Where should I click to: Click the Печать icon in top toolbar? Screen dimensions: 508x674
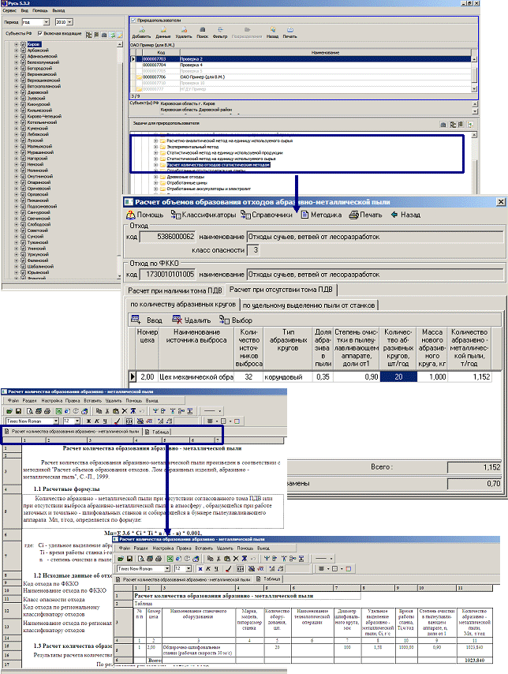click(290, 32)
